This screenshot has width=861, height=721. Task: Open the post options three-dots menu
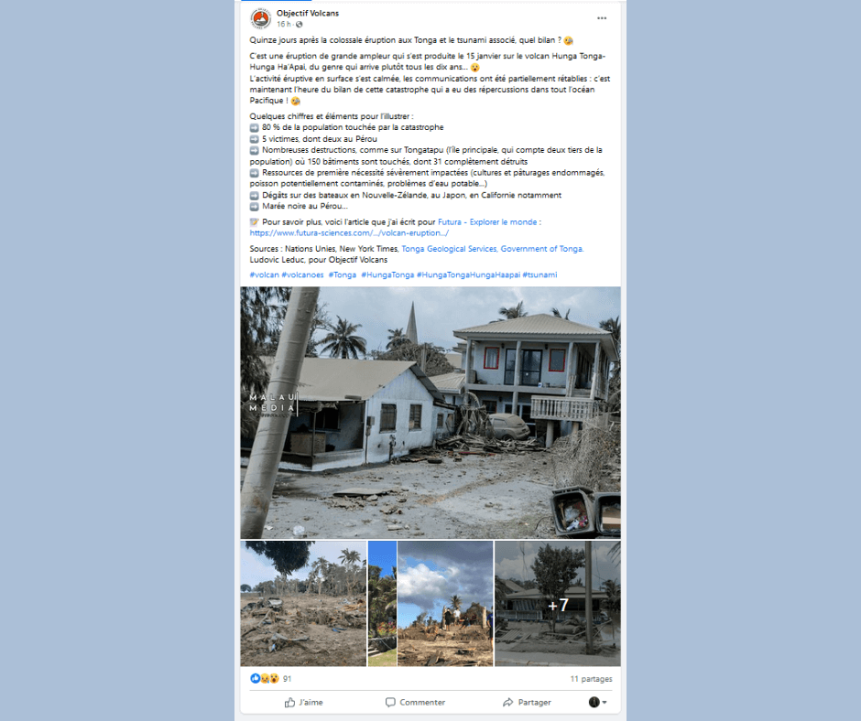pos(602,18)
